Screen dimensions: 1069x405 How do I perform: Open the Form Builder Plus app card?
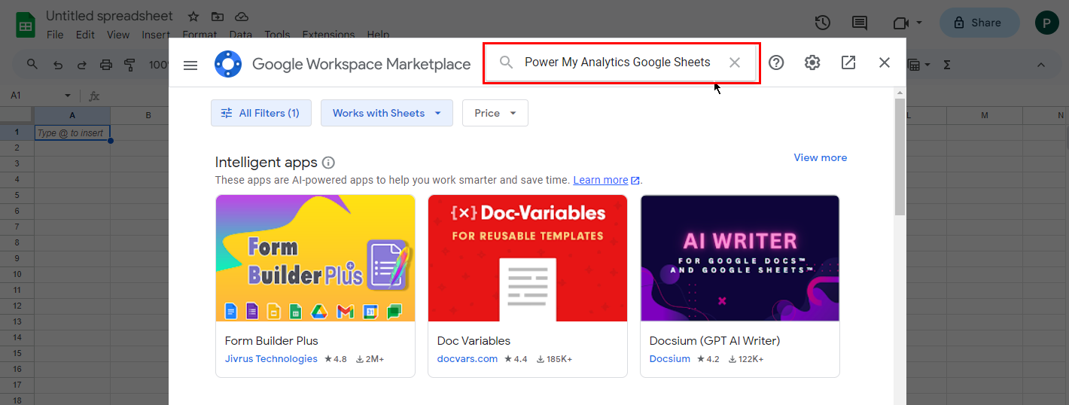315,285
